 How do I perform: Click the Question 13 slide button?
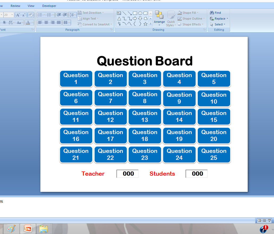pyautogui.click(x=145, y=117)
